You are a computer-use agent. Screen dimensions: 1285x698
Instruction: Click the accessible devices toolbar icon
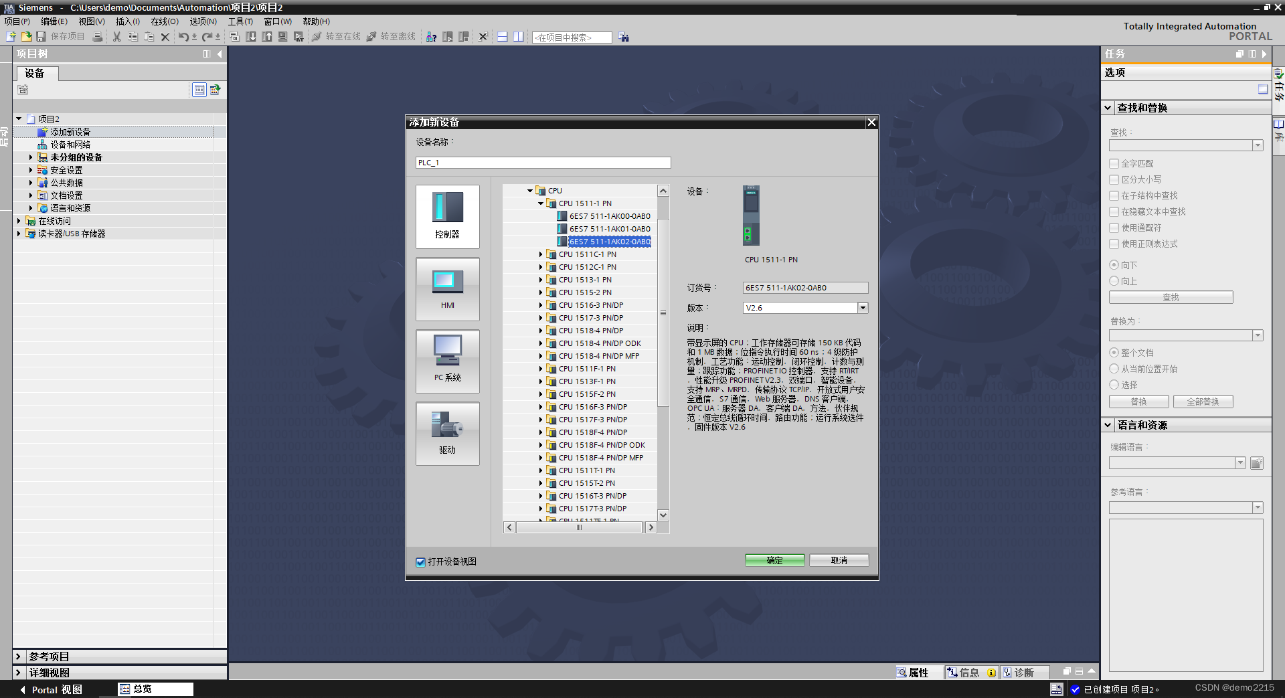(432, 37)
